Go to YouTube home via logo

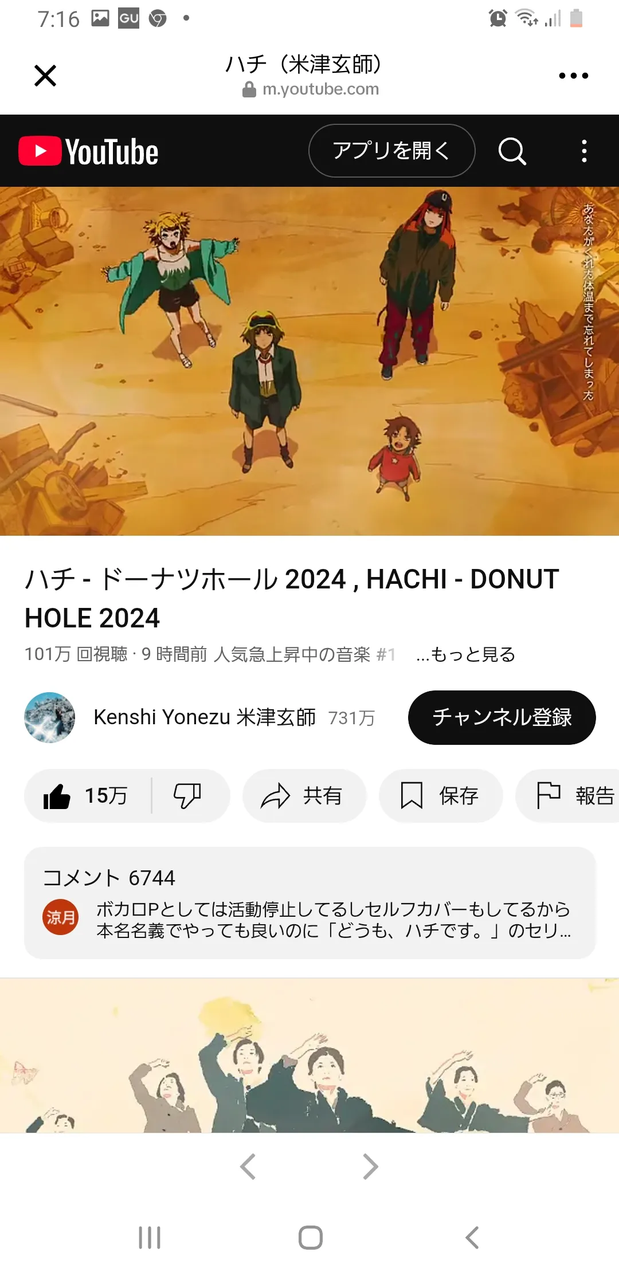coord(88,151)
